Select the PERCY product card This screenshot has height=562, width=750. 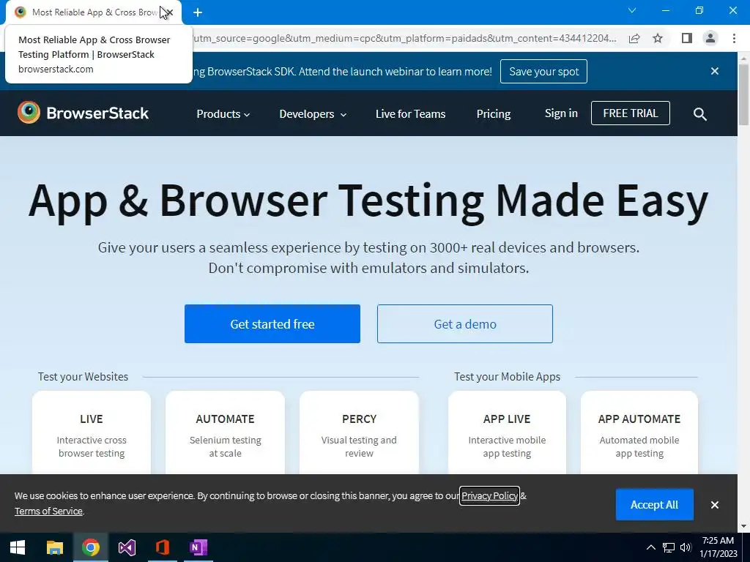(359, 432)
